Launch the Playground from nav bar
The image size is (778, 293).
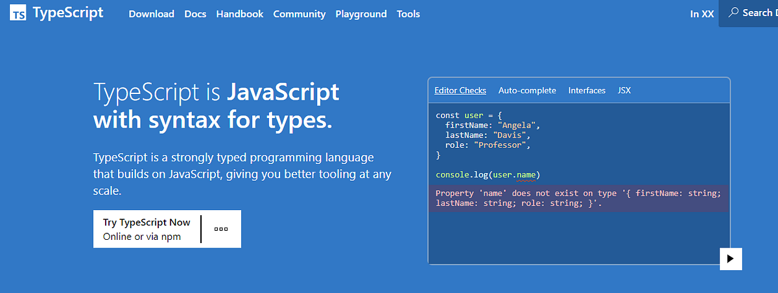click(361, 14)
